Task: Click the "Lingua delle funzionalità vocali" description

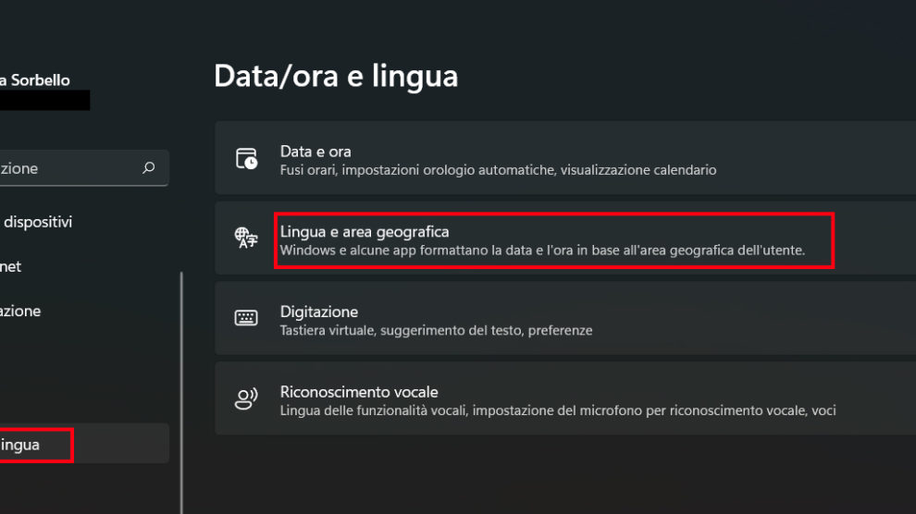Action: point(558,410)
